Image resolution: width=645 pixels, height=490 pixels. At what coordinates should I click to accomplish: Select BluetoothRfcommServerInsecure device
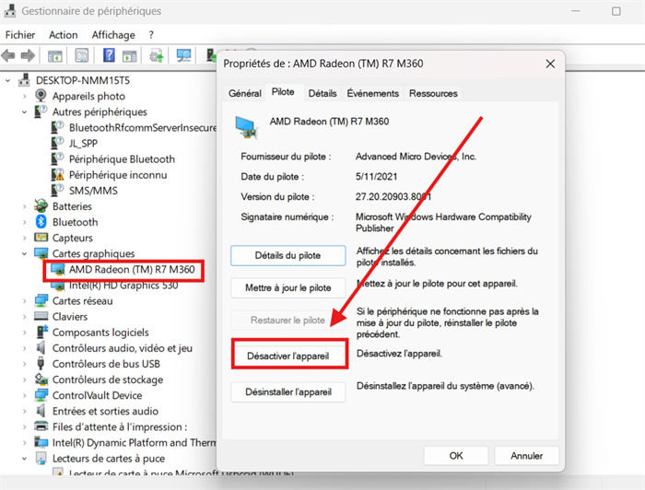pos(143,127)
